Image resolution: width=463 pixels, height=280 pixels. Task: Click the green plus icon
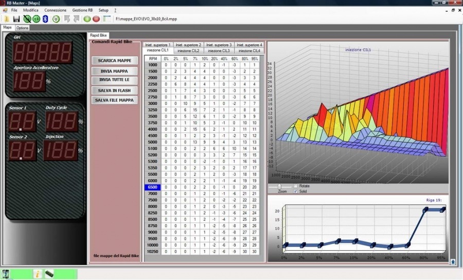87,19
